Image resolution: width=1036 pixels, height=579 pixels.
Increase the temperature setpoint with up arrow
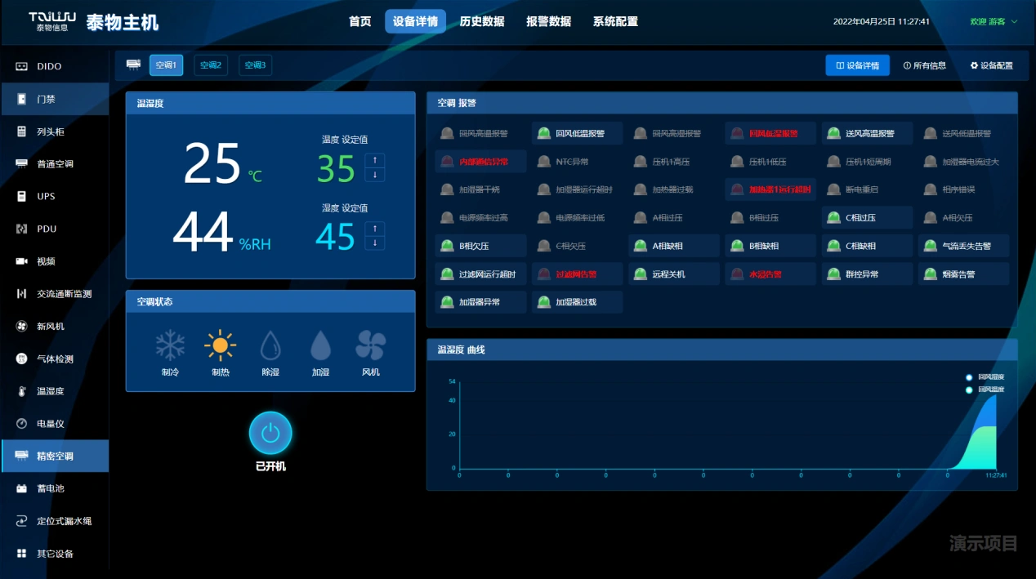click(x=374, y=162)
